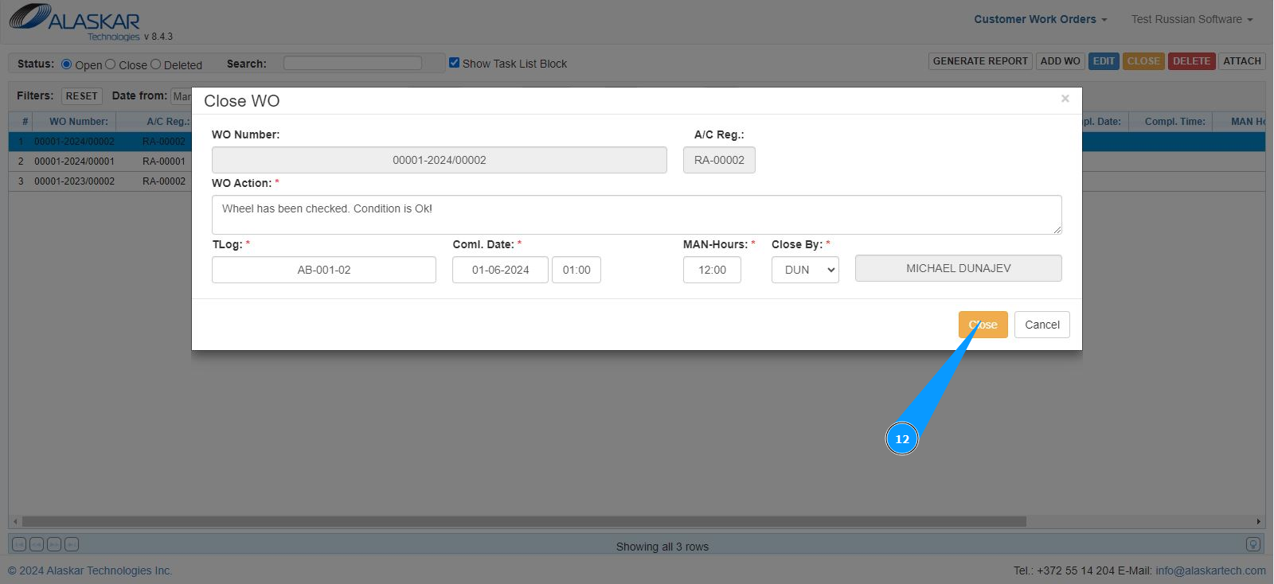This screenshot has width=1274, height=584.
Task: Click the Alaskar Technologies logo
Action: click(x=76, y=21)
